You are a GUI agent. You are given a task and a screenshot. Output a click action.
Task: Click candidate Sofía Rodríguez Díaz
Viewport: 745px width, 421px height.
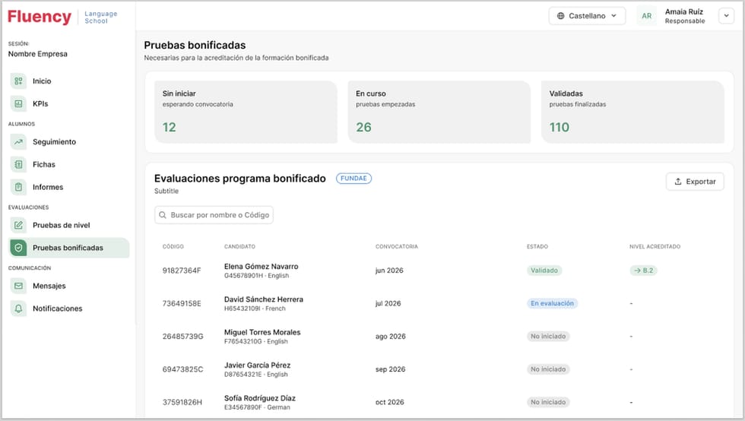coord(260,398)
